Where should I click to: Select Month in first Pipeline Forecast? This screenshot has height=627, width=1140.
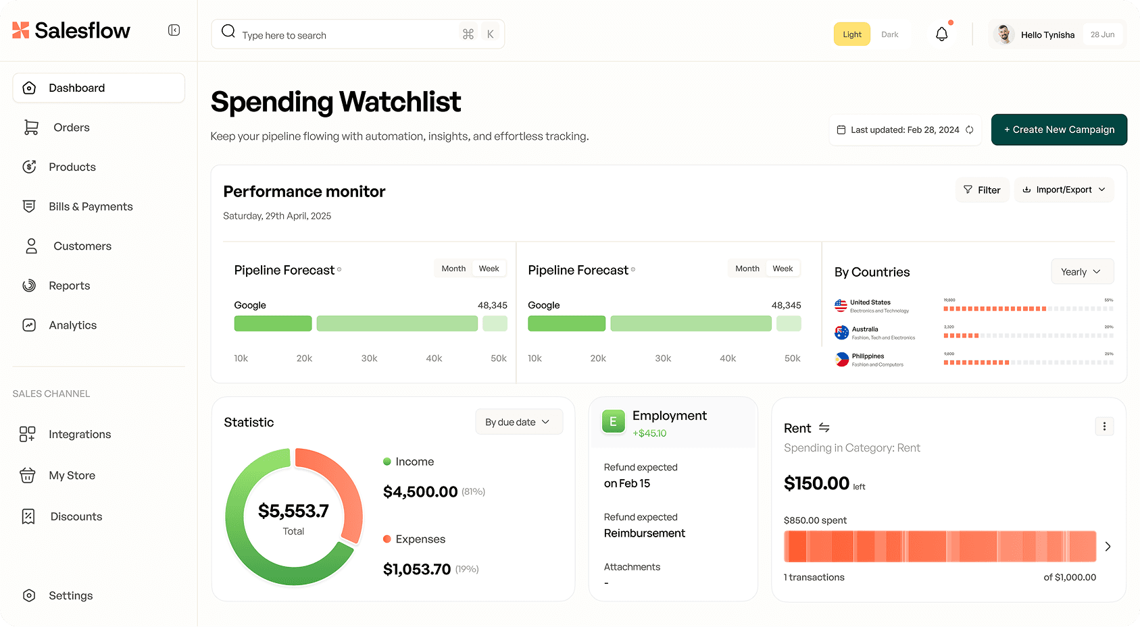[x=453, y=268]
